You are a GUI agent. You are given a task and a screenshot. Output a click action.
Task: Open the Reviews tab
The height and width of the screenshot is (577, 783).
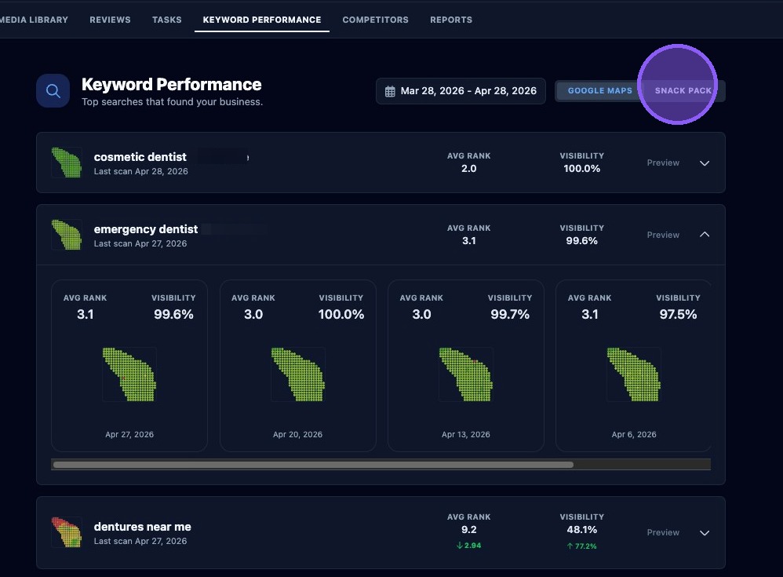tap(110, 20)
